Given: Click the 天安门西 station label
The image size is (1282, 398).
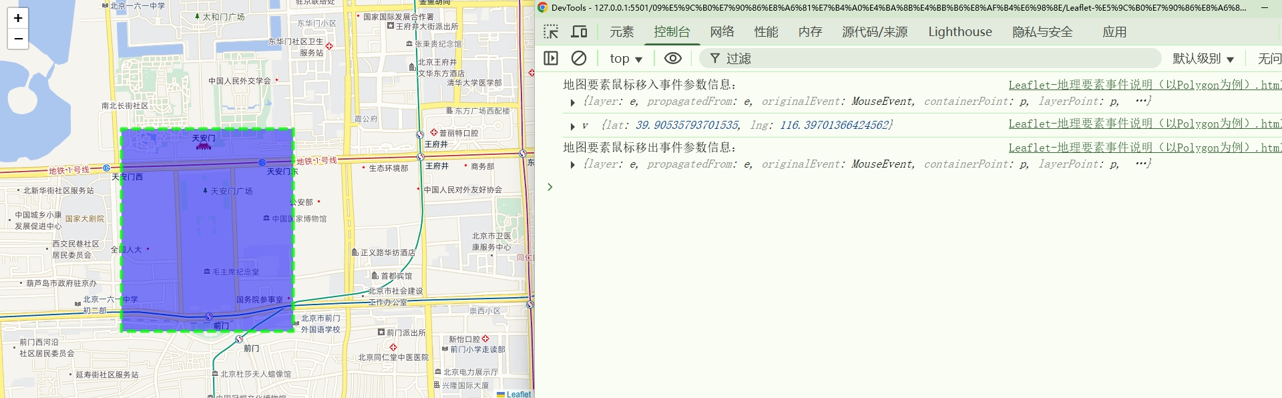Looking at the screenshot, I should point(127,177).
